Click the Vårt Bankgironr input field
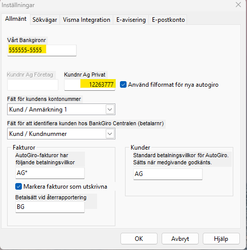The height and width of the screenshot is (250, 247). click(42, 50)
